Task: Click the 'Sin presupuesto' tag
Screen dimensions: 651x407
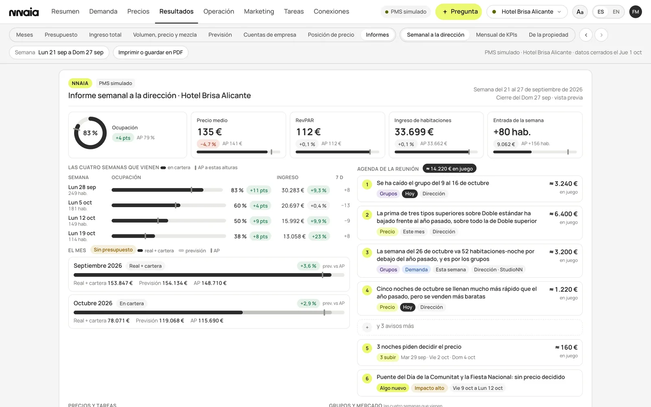Action: 113,250
